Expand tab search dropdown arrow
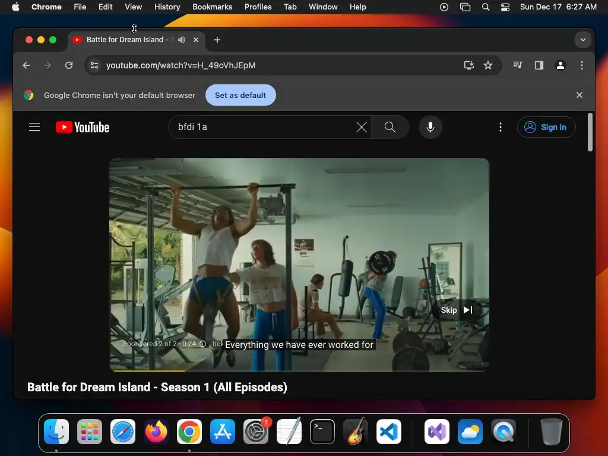 click(582, 40)
